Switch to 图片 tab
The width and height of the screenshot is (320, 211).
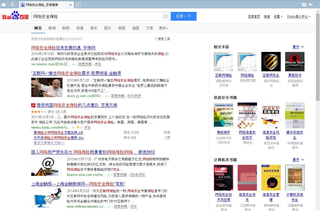pyautogui.click(x=108, y=28)
